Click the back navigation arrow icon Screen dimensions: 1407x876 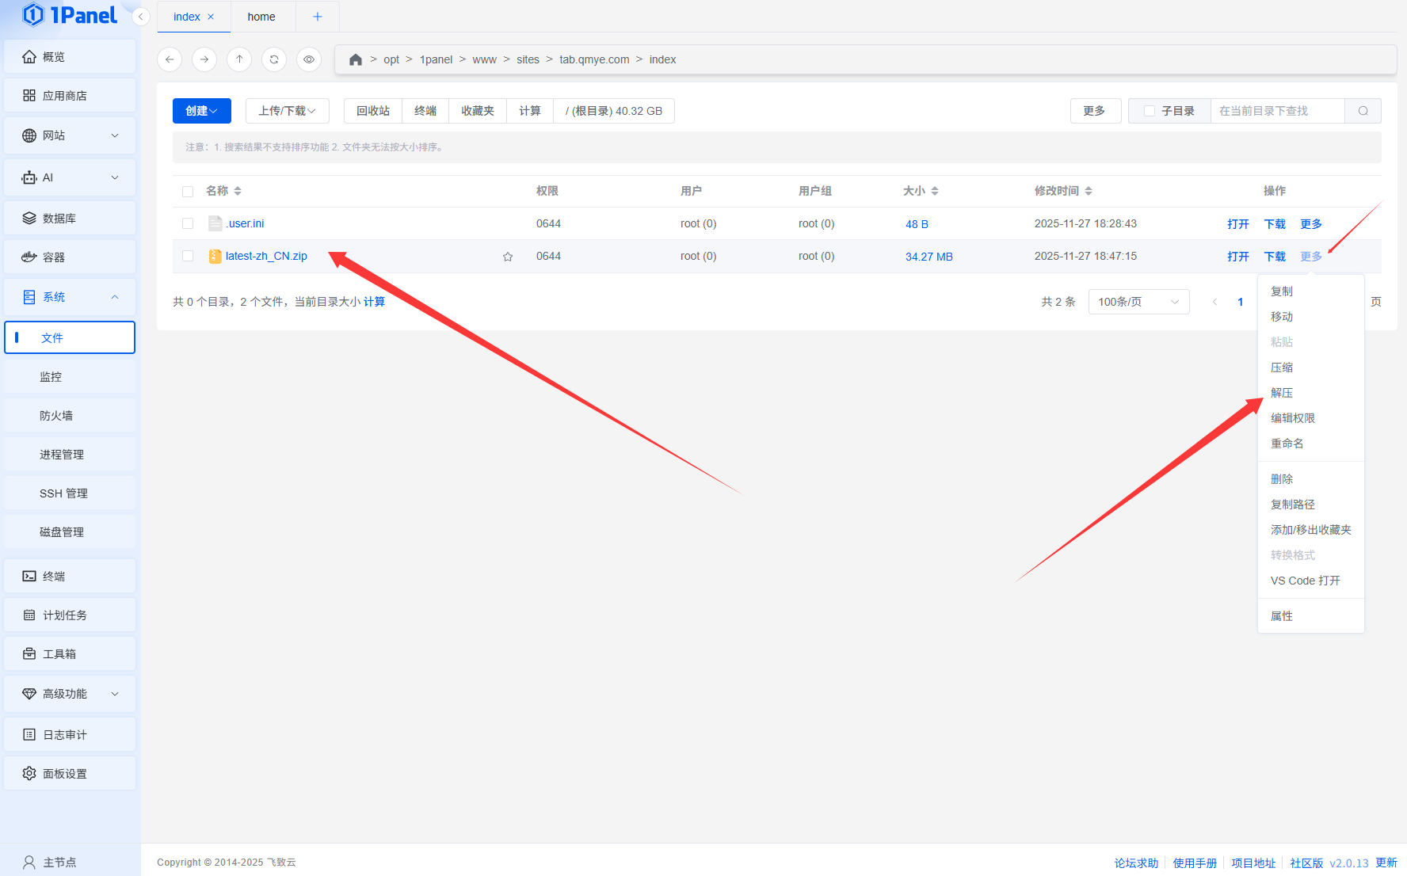pyautogui.click(x=170, y=59)
